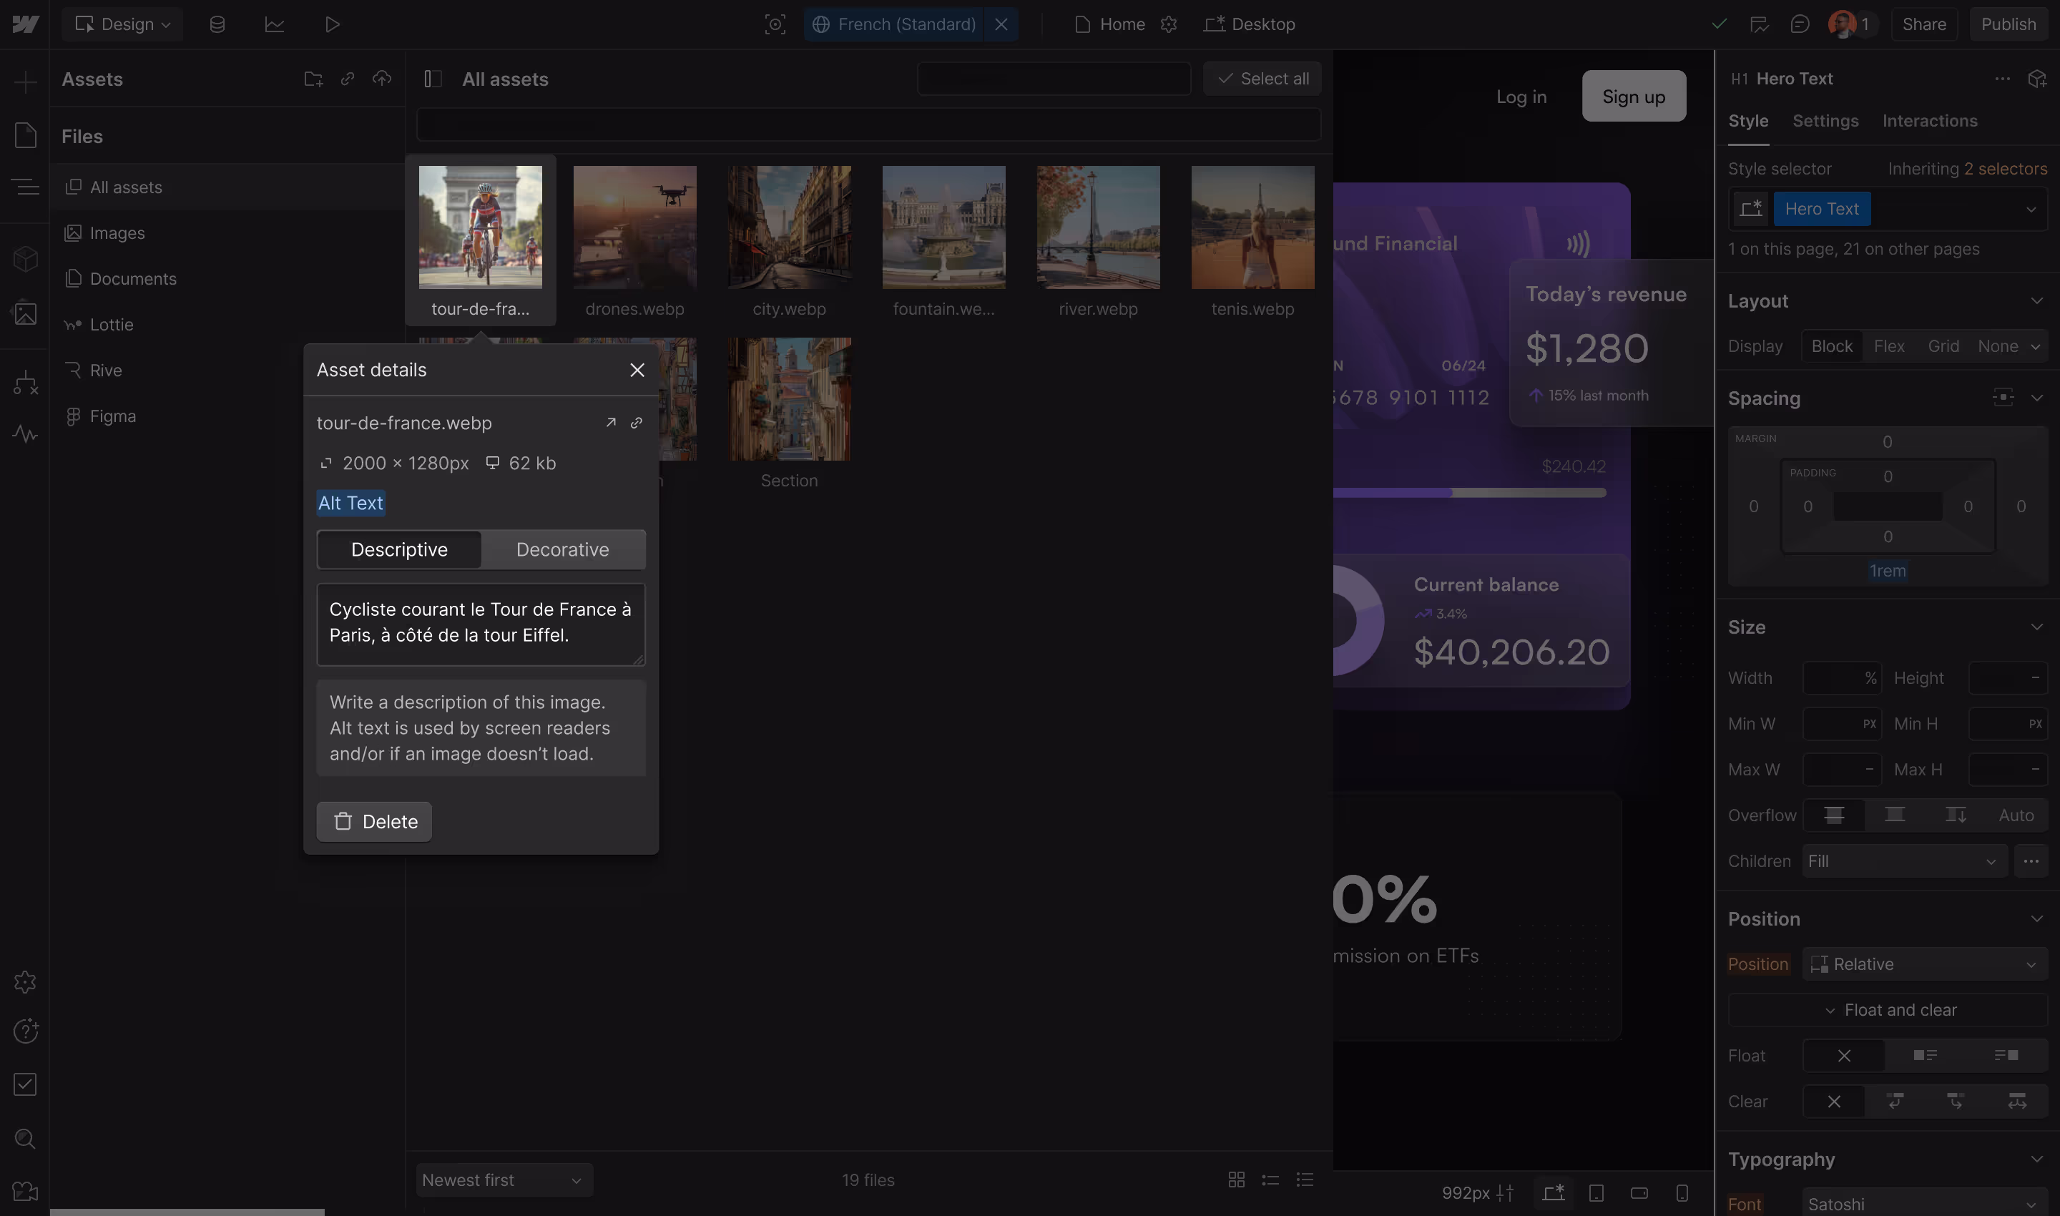Select the Decorative alt text option

coord(562,550)
